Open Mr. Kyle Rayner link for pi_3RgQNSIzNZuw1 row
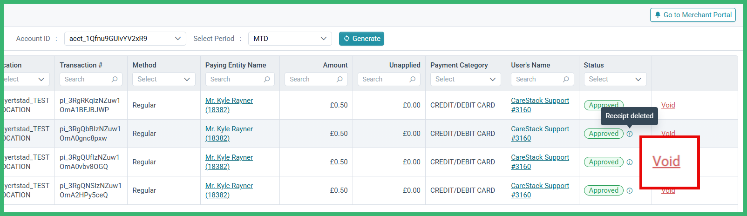The width and height of the screenshot is (747, 216). [x=229, y=190]
